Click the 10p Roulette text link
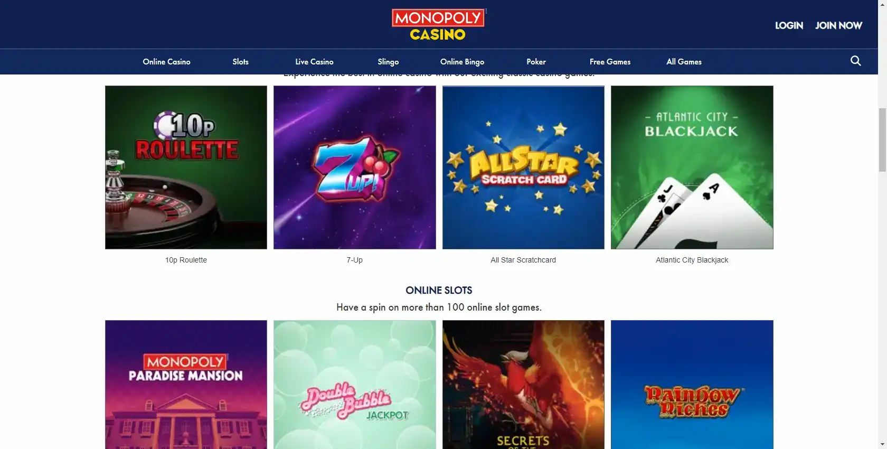The height and width of the screenshot is (449, 887). click(x=186, y=260)
